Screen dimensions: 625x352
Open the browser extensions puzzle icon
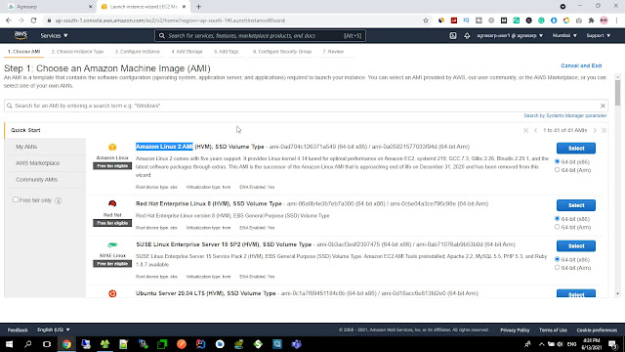pyautogui.click(x=591, y=21)
